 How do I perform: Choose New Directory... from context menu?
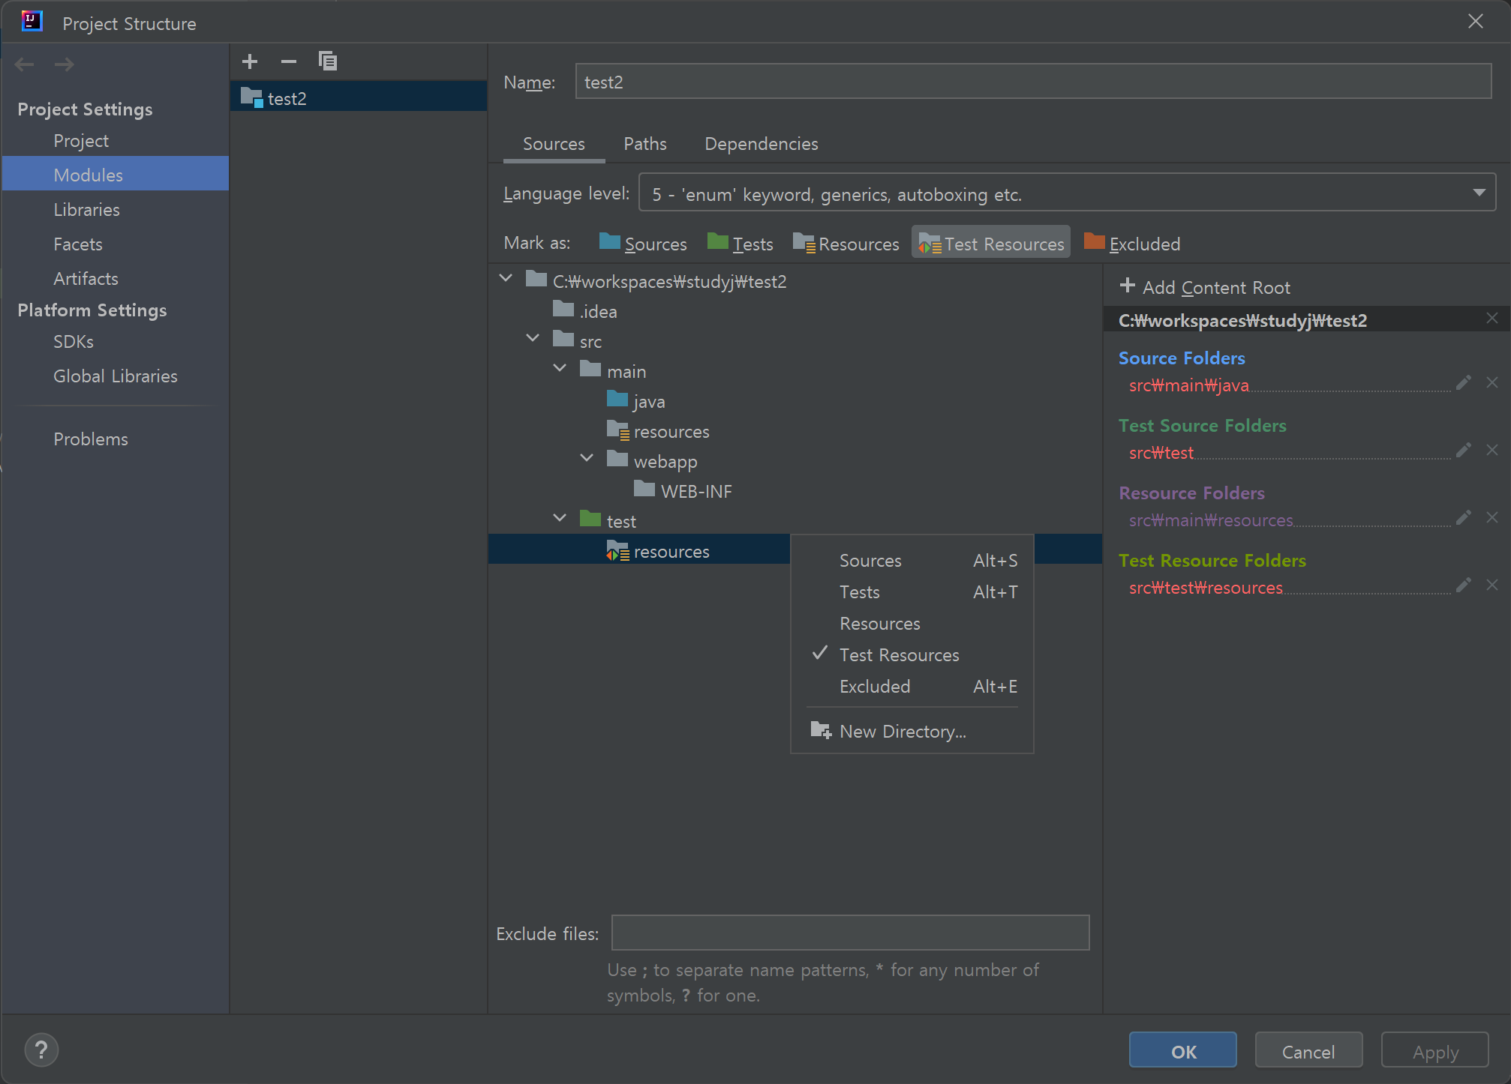click(x=903, y=731)
